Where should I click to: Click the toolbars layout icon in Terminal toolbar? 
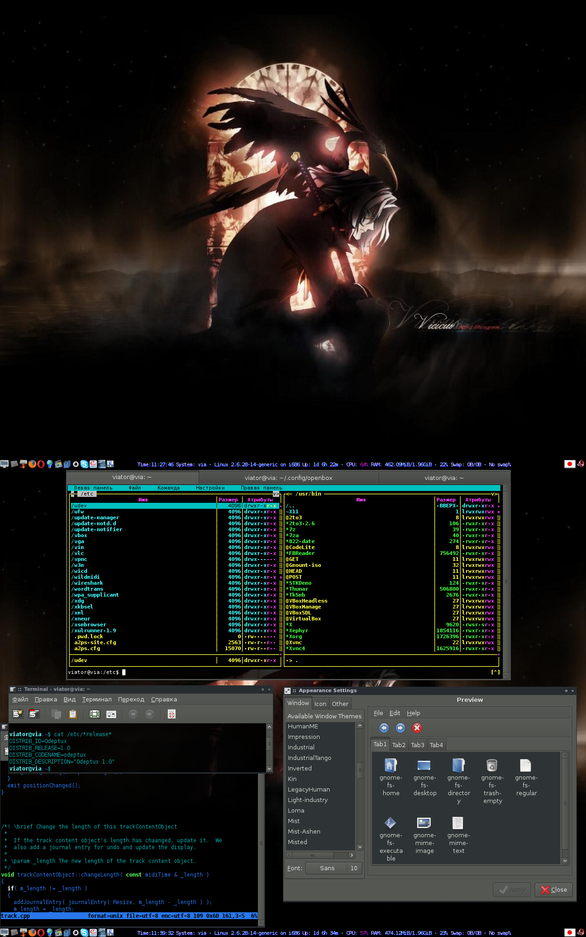pos(111,714)
